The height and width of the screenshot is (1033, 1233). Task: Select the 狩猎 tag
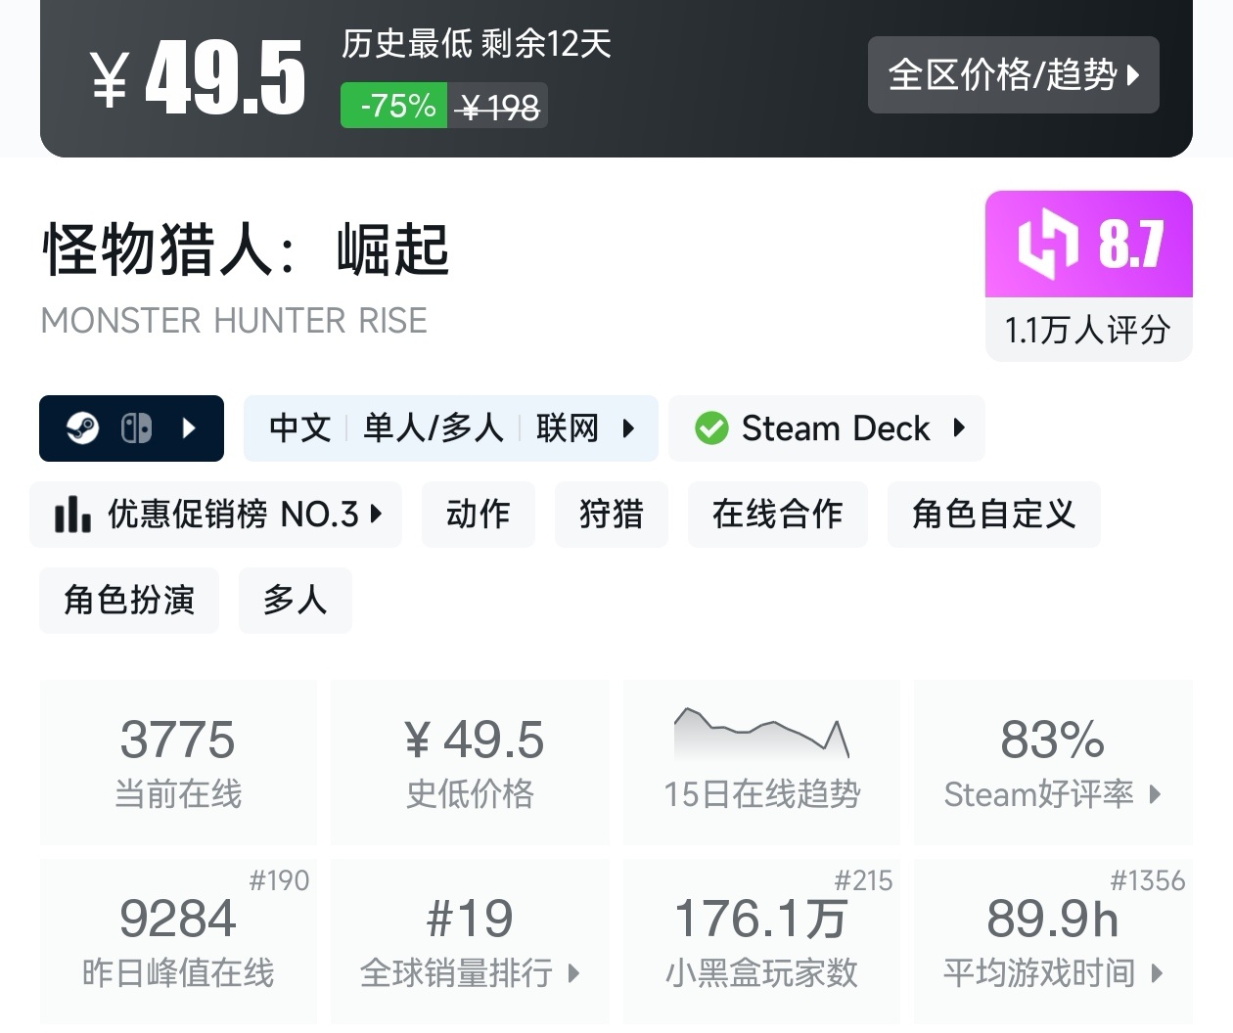point(611,515)
